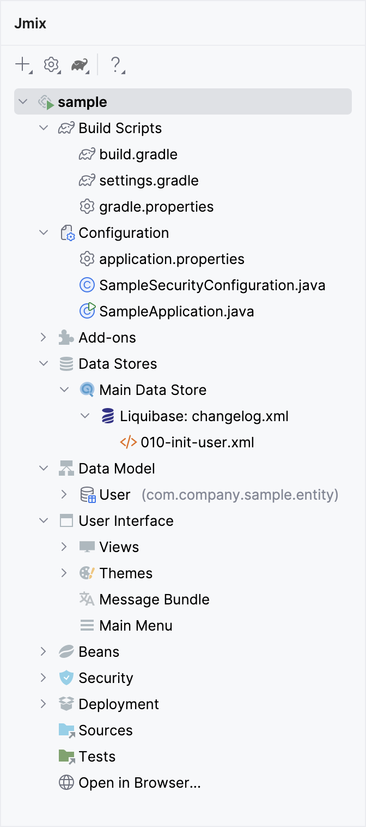366x827 pixels.
Task: Select the Message Bundle item
Action: coord(154,600)
